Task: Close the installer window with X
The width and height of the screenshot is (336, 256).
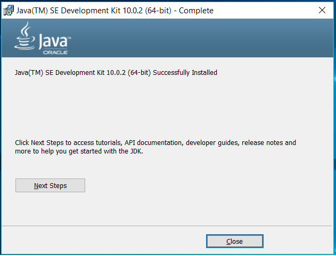Action: (322, 10)
